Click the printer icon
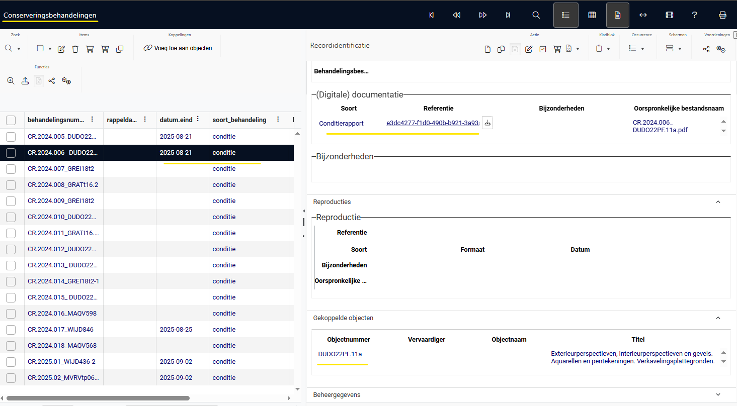737x406 pixels. pos(722,15)
